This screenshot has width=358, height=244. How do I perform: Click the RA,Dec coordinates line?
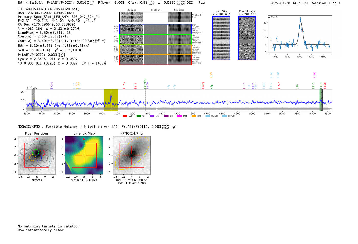47,25
